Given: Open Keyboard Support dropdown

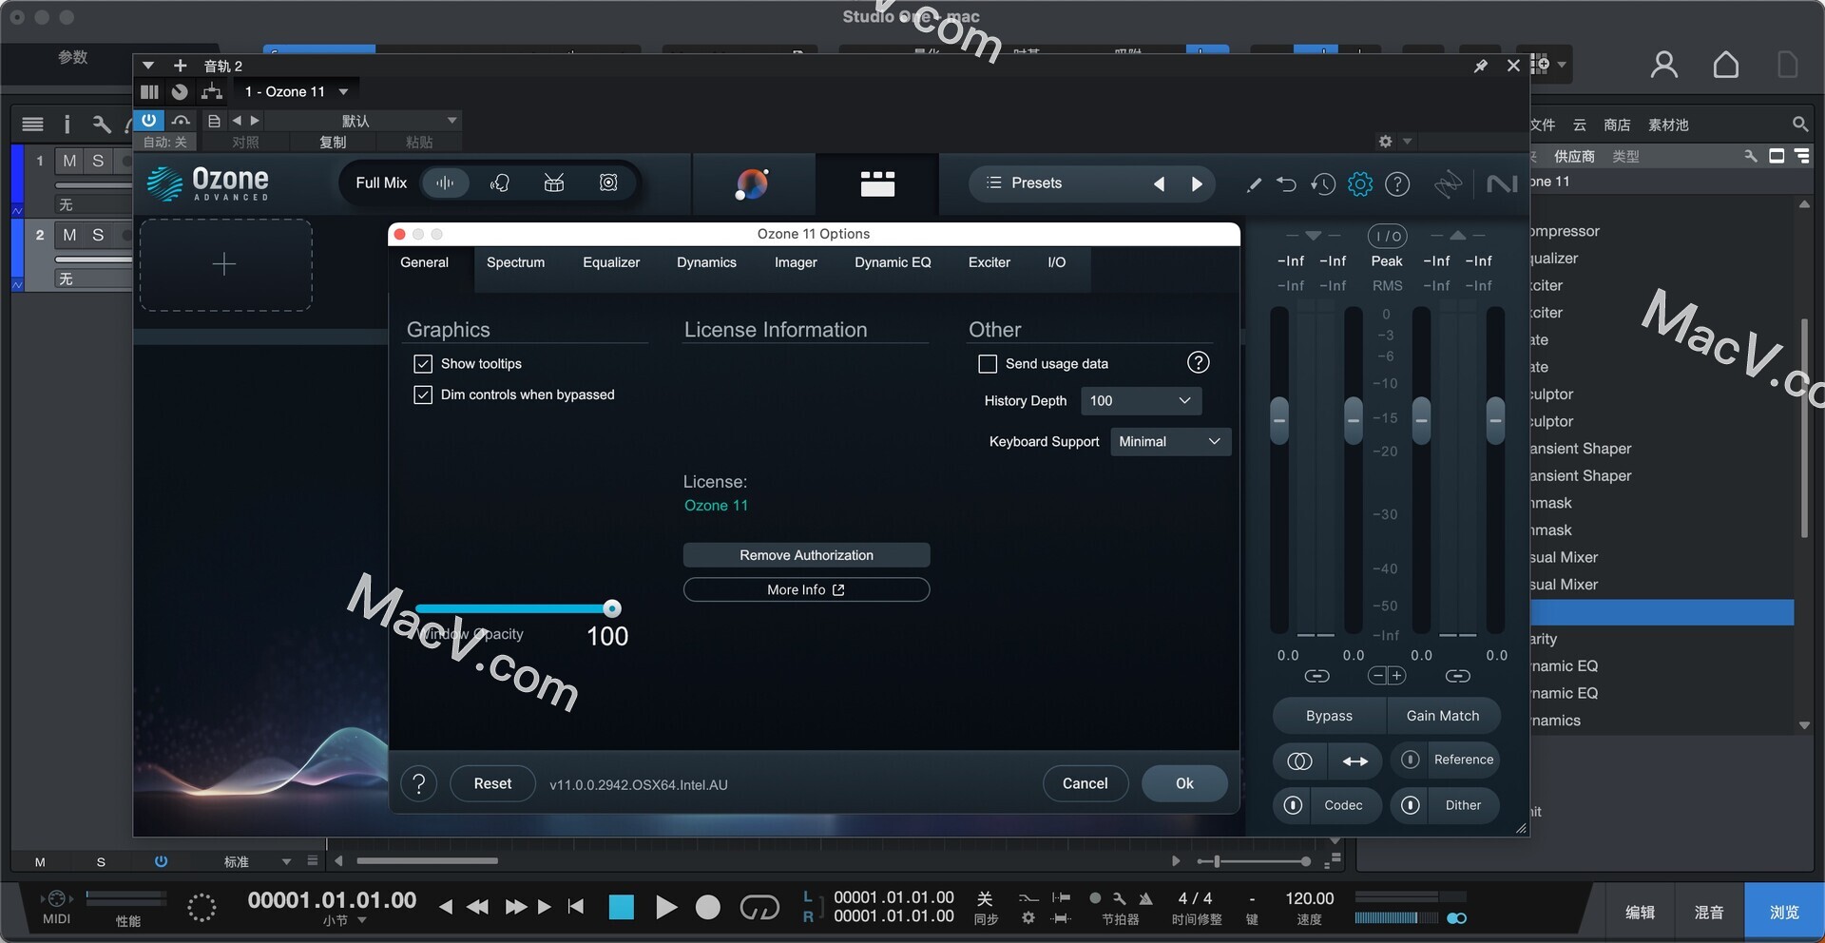Looking at the screenshot, I should click(x=1170, y=441).
